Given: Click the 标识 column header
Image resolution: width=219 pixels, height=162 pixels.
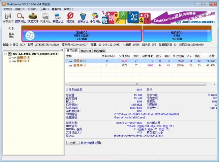Looking at the screenshot, I should click(x=136, y=56).
